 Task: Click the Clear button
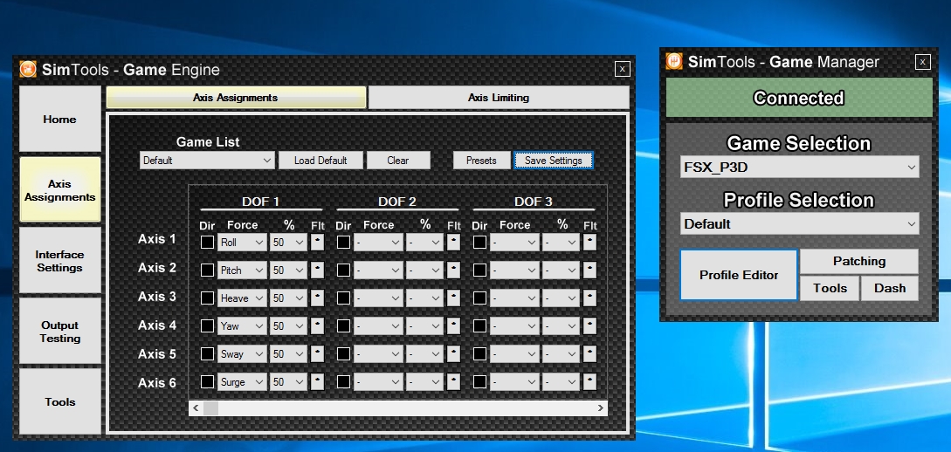pyautogui.click(x=398, y=161)
